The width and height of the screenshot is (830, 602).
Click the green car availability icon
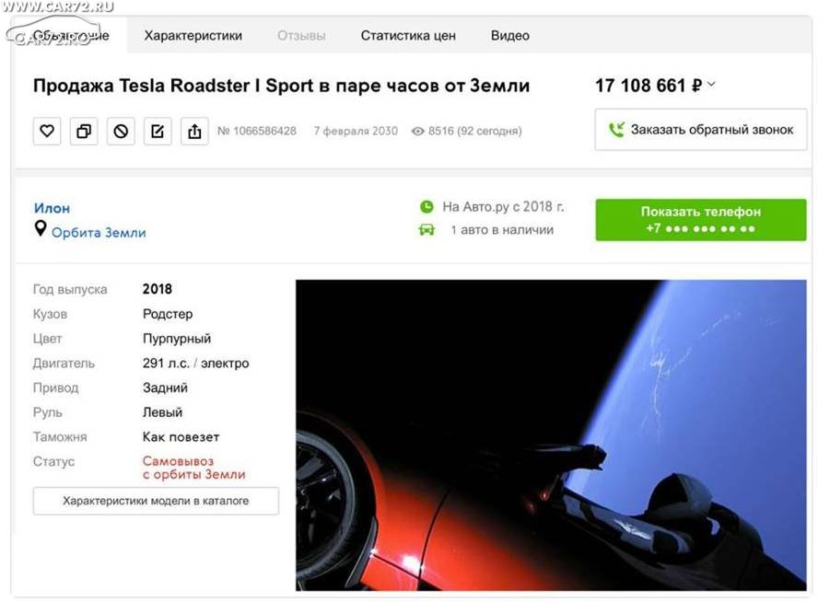pos(427,230)
